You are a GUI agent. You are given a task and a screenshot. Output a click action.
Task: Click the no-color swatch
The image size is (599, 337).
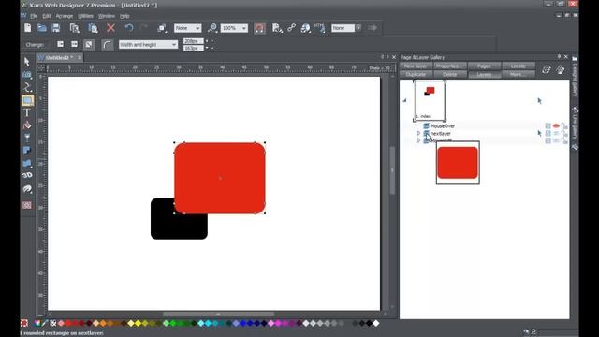coord(53,323)
